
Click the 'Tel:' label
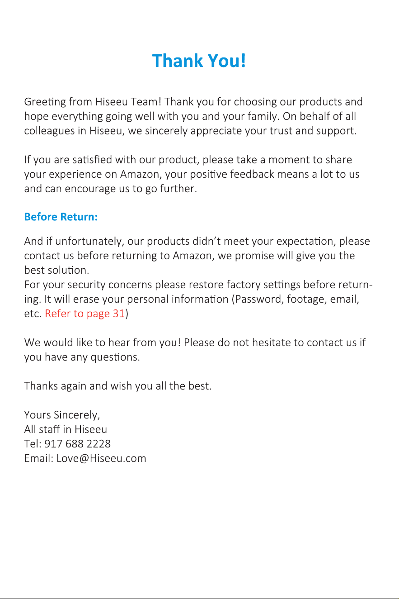(x=33, y=443)
